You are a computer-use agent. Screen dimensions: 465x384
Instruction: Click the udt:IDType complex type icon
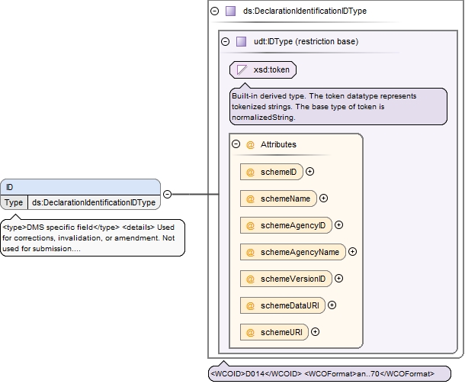(241, 41)
